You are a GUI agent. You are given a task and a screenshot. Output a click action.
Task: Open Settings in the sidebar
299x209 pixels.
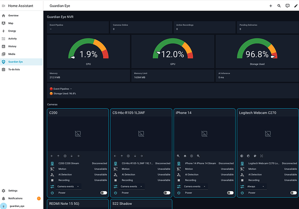(x=21, y=191)
